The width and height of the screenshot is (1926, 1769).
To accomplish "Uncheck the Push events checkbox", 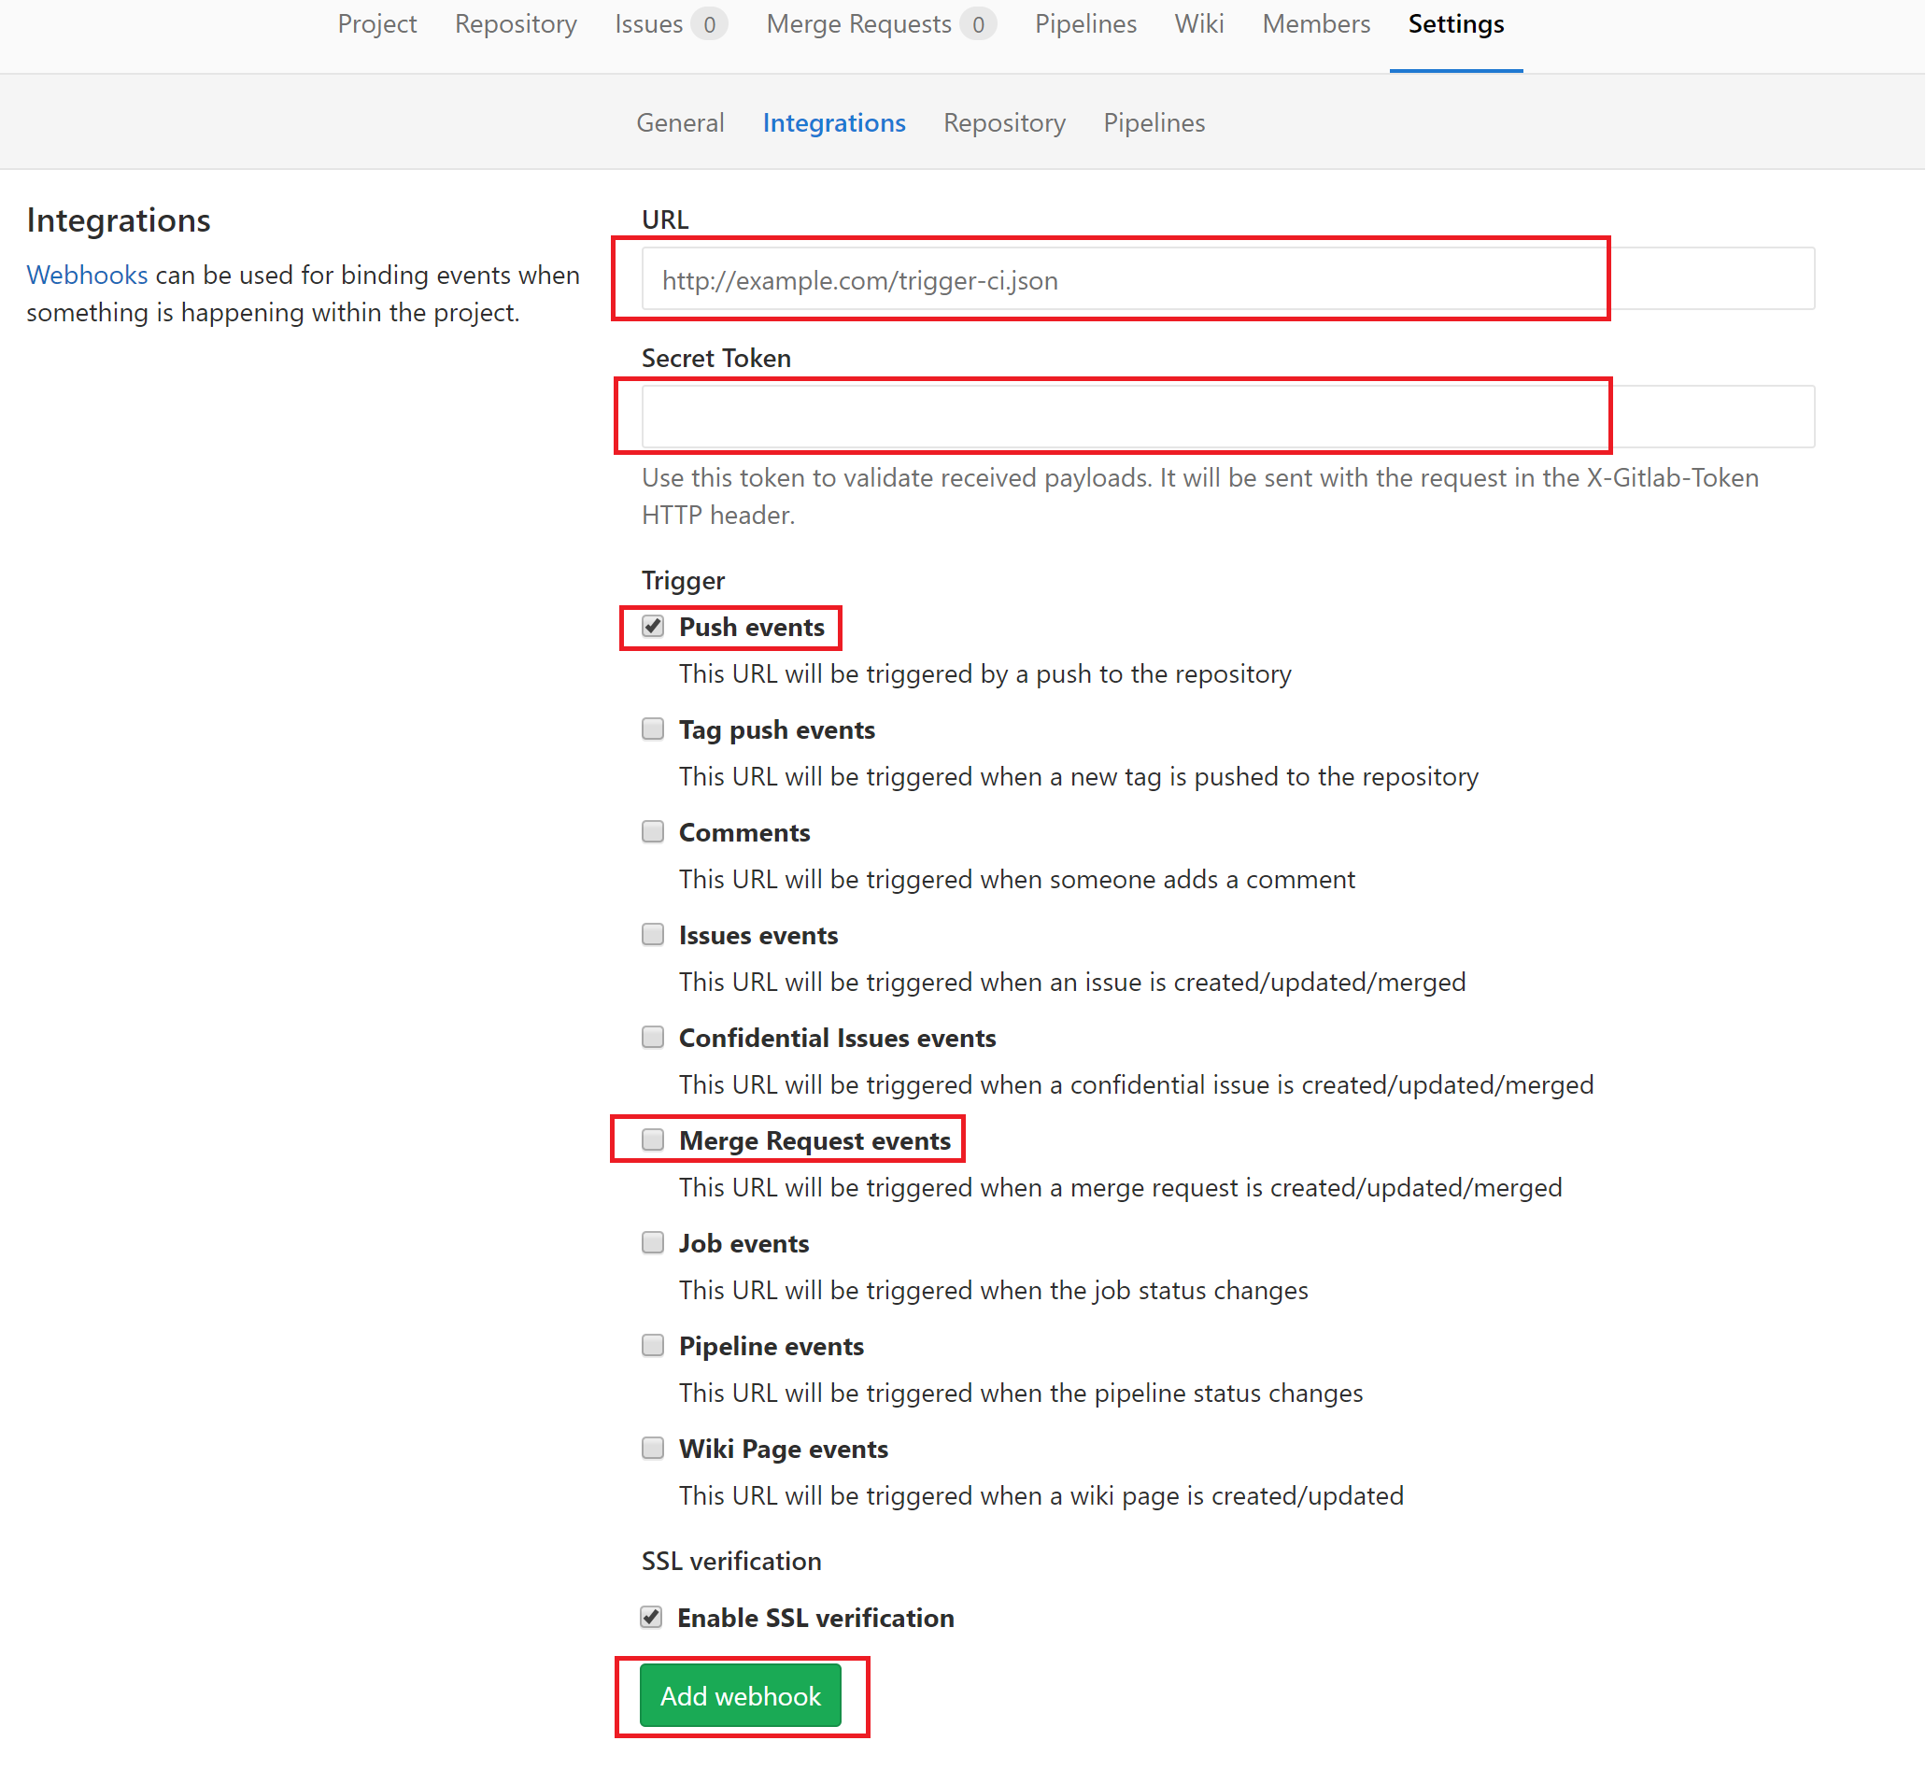I will coord(653,627).
